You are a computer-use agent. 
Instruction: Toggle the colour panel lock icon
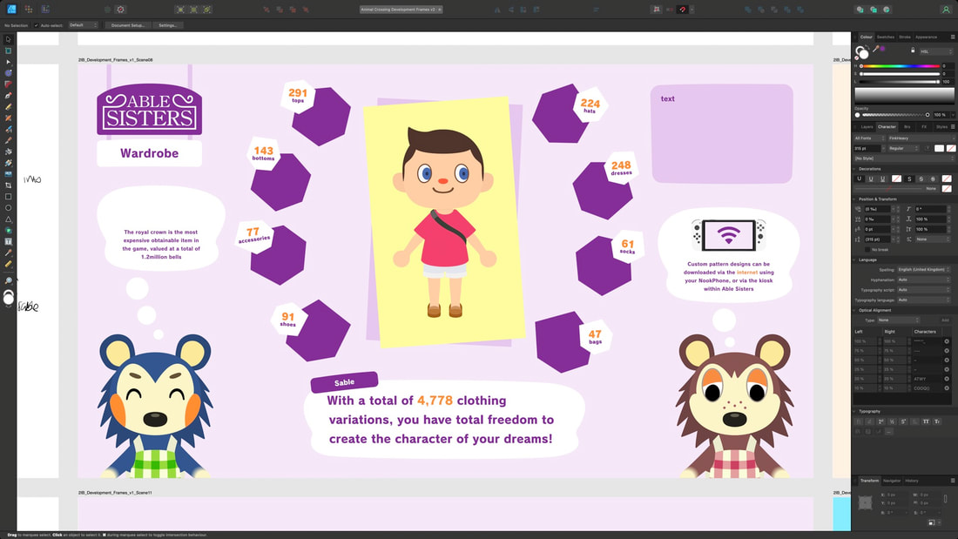coord(913,51)
